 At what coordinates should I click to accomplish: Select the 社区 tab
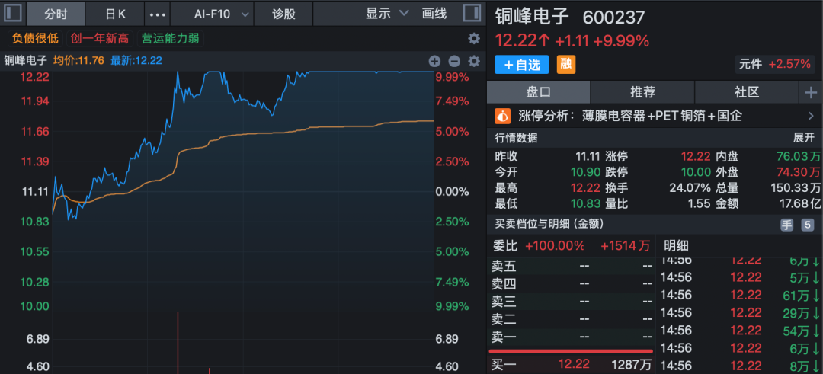746,93
